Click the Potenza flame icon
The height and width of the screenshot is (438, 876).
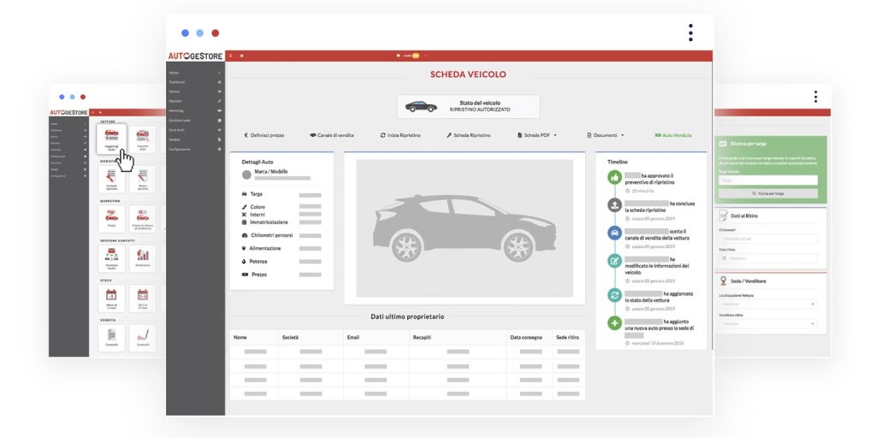coord(244,262)
